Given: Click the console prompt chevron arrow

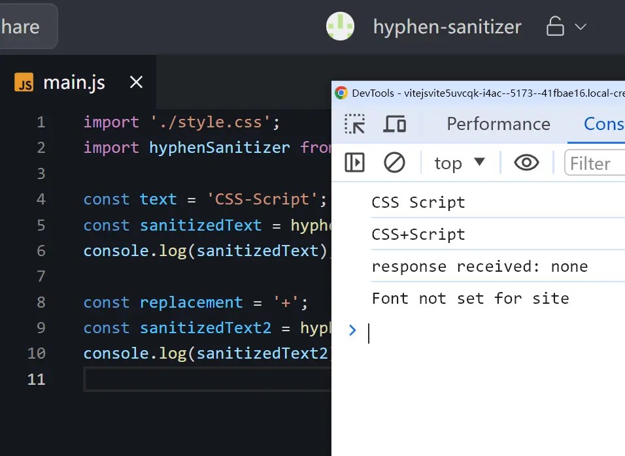Looking at the screenshot, I should pyautogui.click(x=352, y=330).
